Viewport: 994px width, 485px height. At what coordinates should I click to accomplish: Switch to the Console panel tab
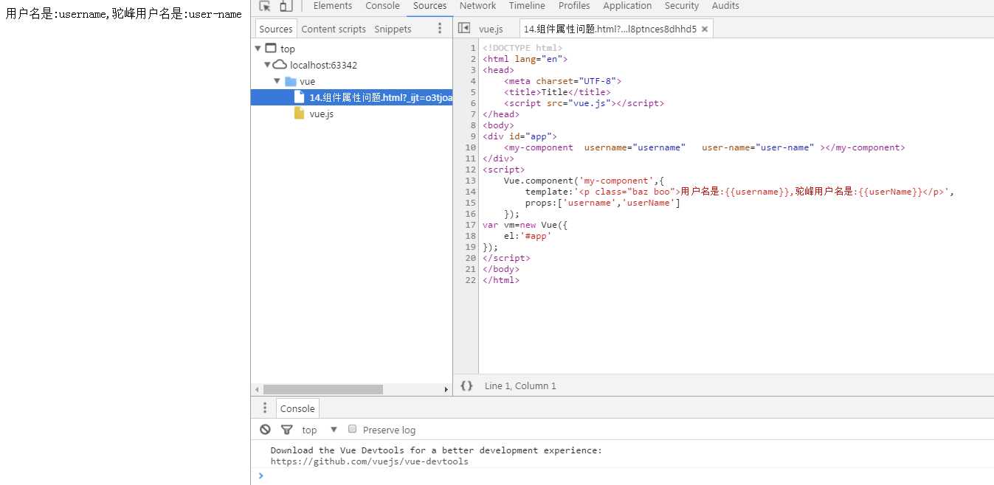tap(382, 6)
